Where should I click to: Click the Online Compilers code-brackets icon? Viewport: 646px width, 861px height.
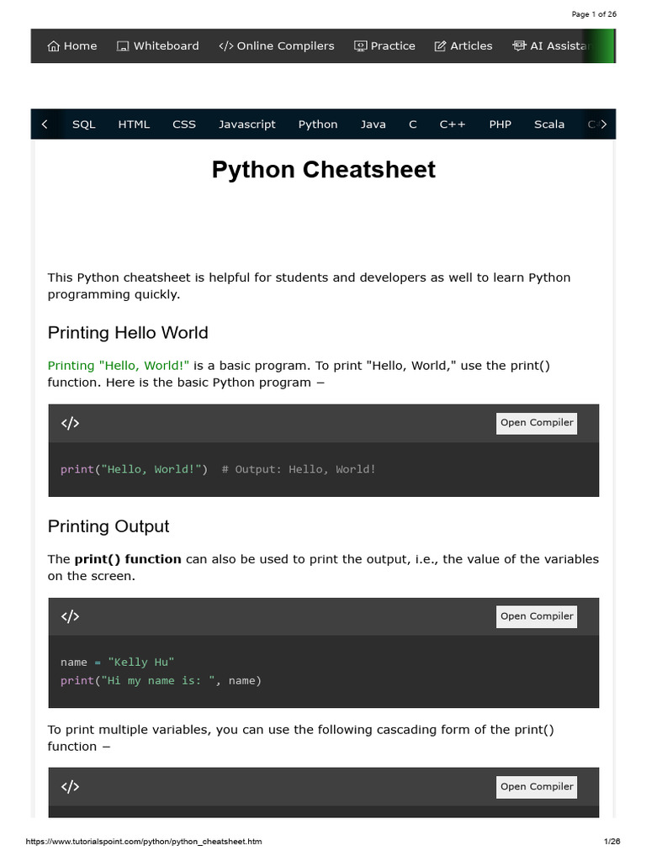click(225, 46)
